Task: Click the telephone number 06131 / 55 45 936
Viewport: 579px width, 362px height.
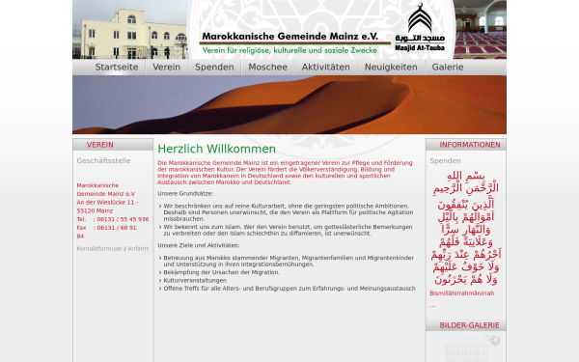Action: click(x=123, y=219)
